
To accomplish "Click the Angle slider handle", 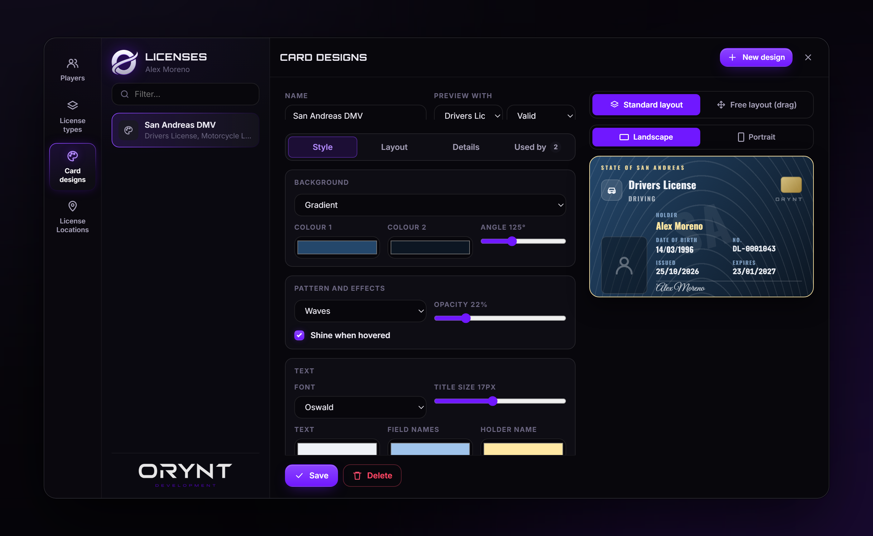I will point(512,241).
